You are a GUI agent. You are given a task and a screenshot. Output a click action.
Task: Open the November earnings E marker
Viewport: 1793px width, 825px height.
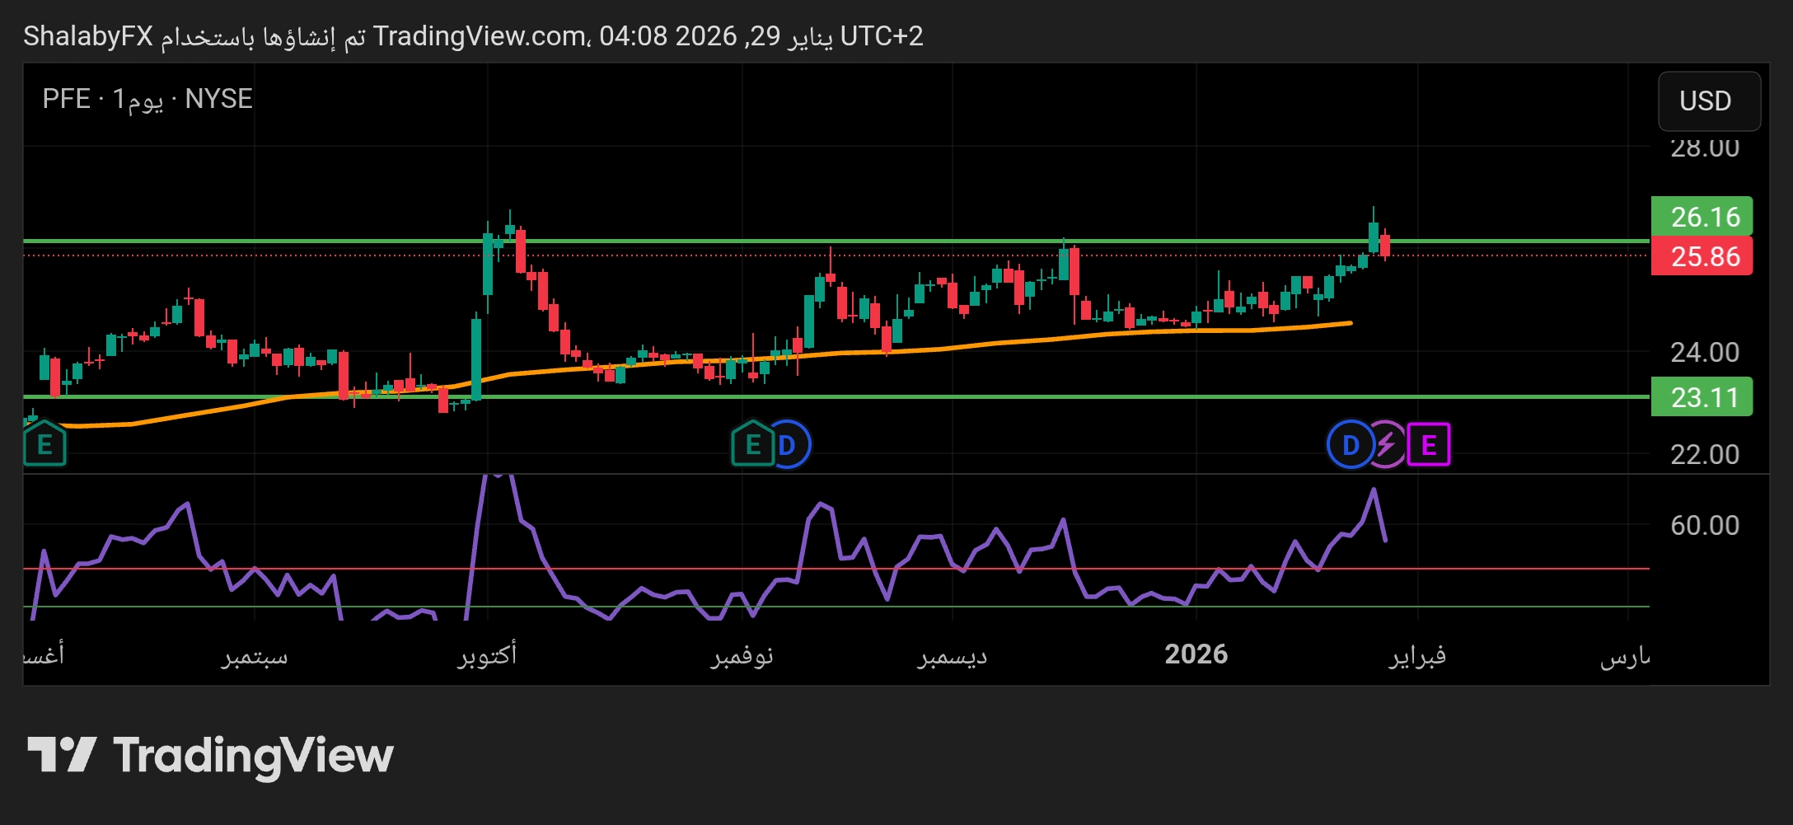(751, 444)
